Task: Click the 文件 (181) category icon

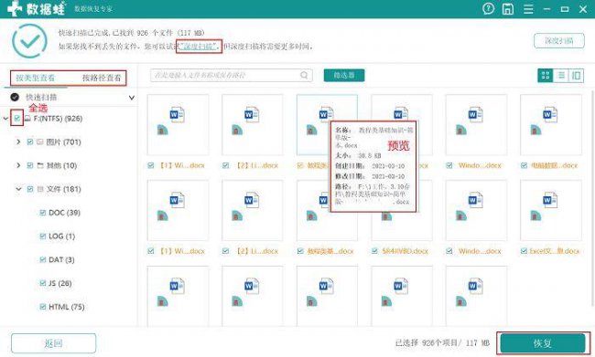Action: point(40,189)
